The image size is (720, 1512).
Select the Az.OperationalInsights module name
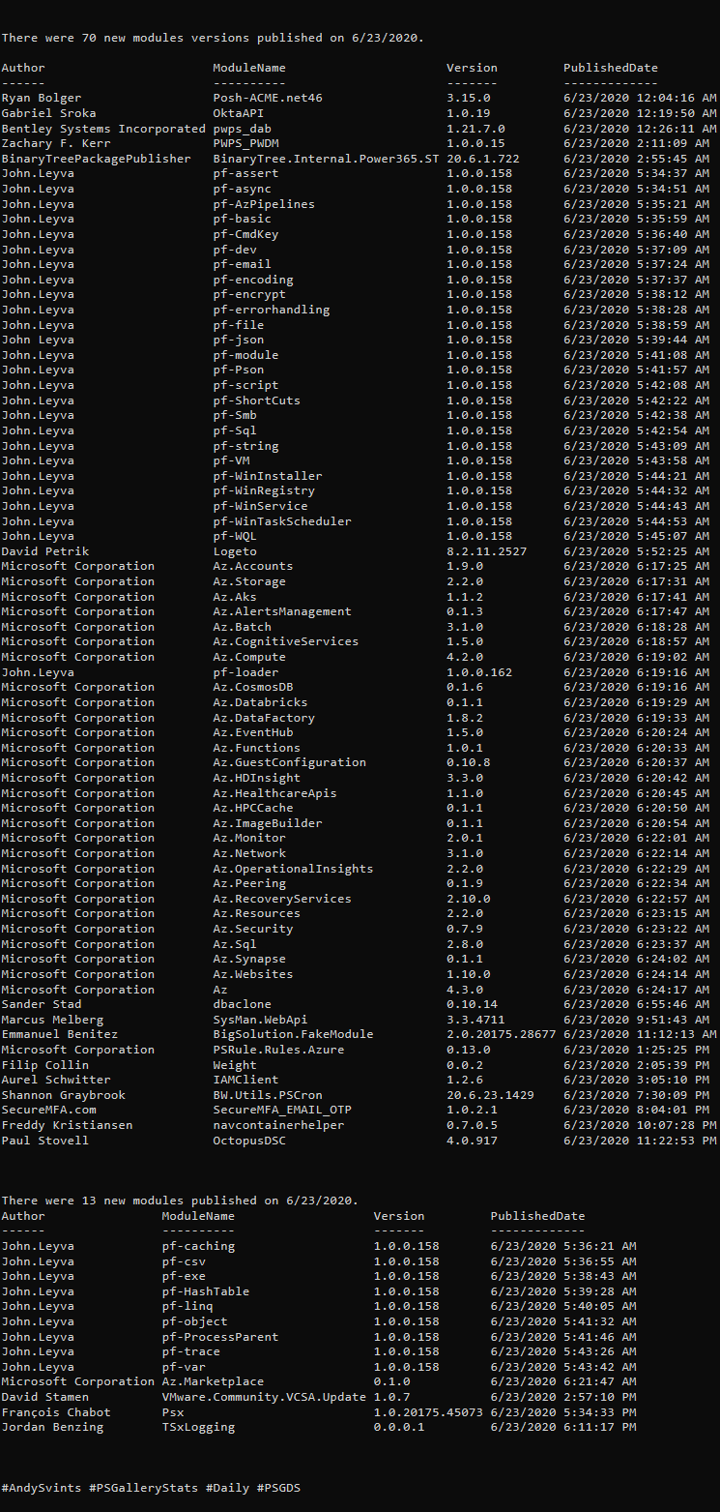293,869
